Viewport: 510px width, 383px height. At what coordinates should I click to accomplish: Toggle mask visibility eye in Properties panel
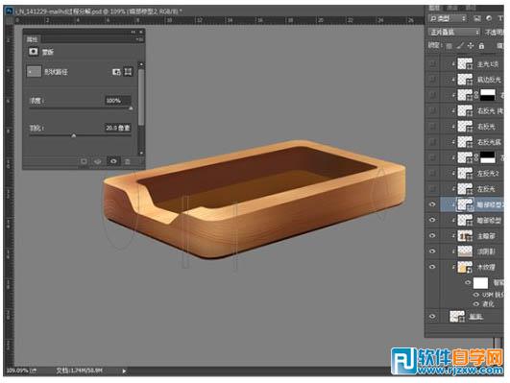[x=113, y=161]
